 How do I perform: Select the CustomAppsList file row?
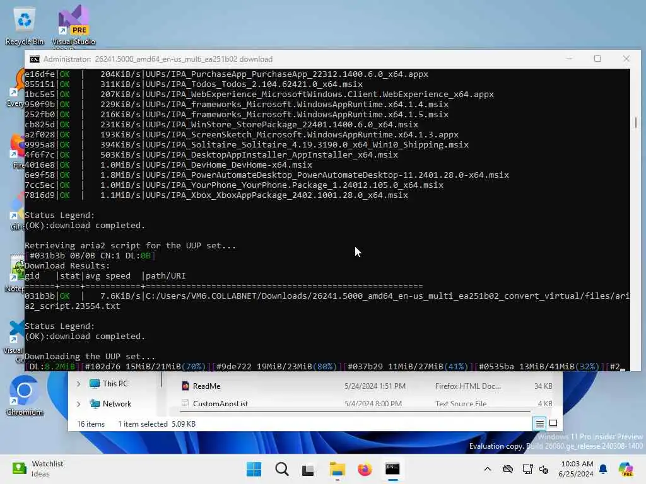coord(367,403)
